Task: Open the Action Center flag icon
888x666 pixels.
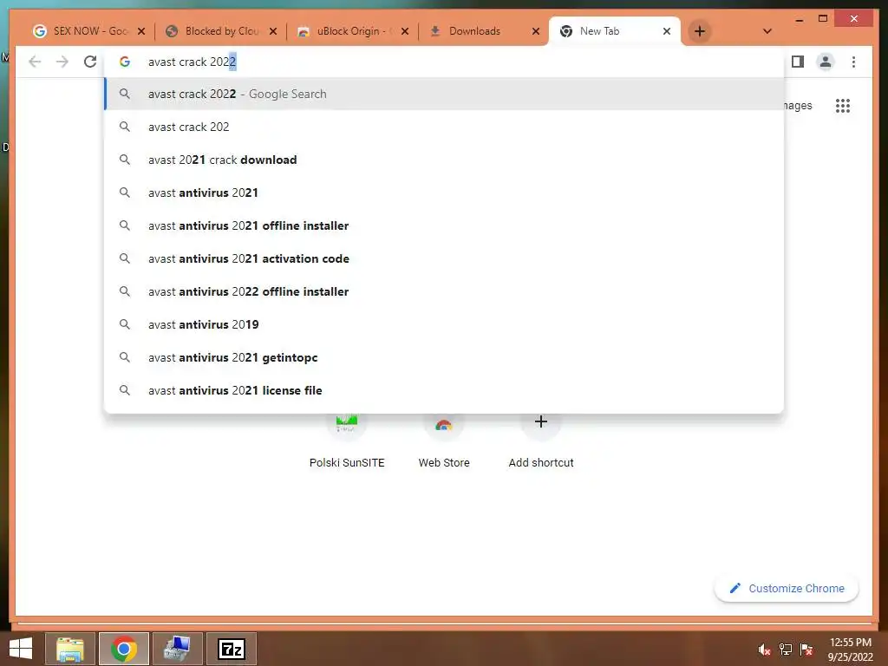Action: (806, 650)
